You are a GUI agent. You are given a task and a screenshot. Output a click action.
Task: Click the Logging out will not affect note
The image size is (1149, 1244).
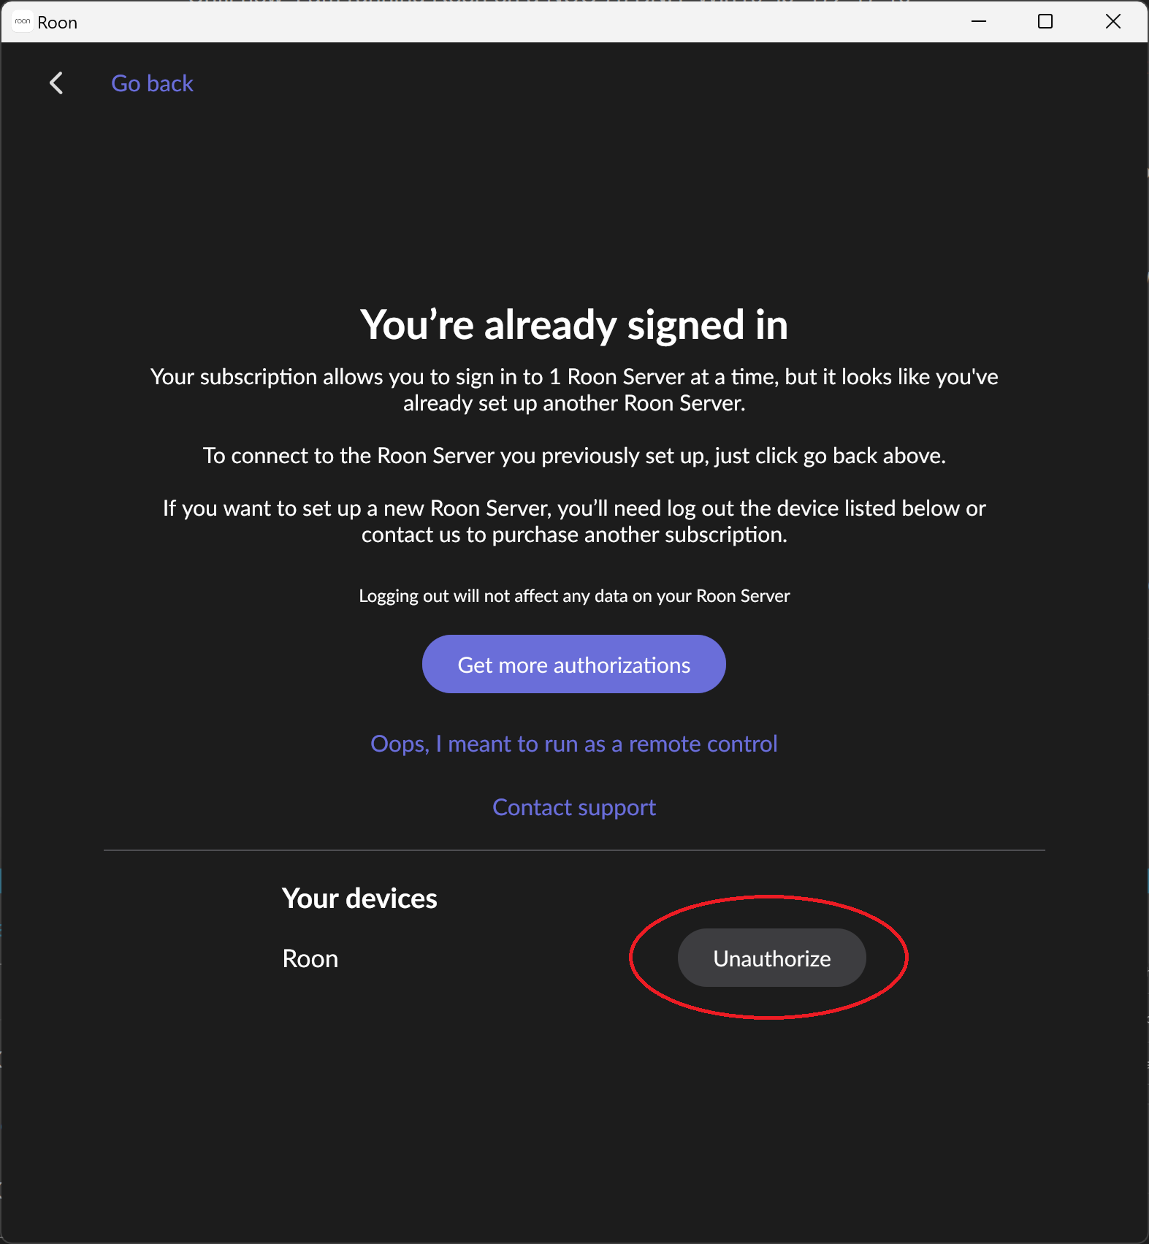click(574, 595)
